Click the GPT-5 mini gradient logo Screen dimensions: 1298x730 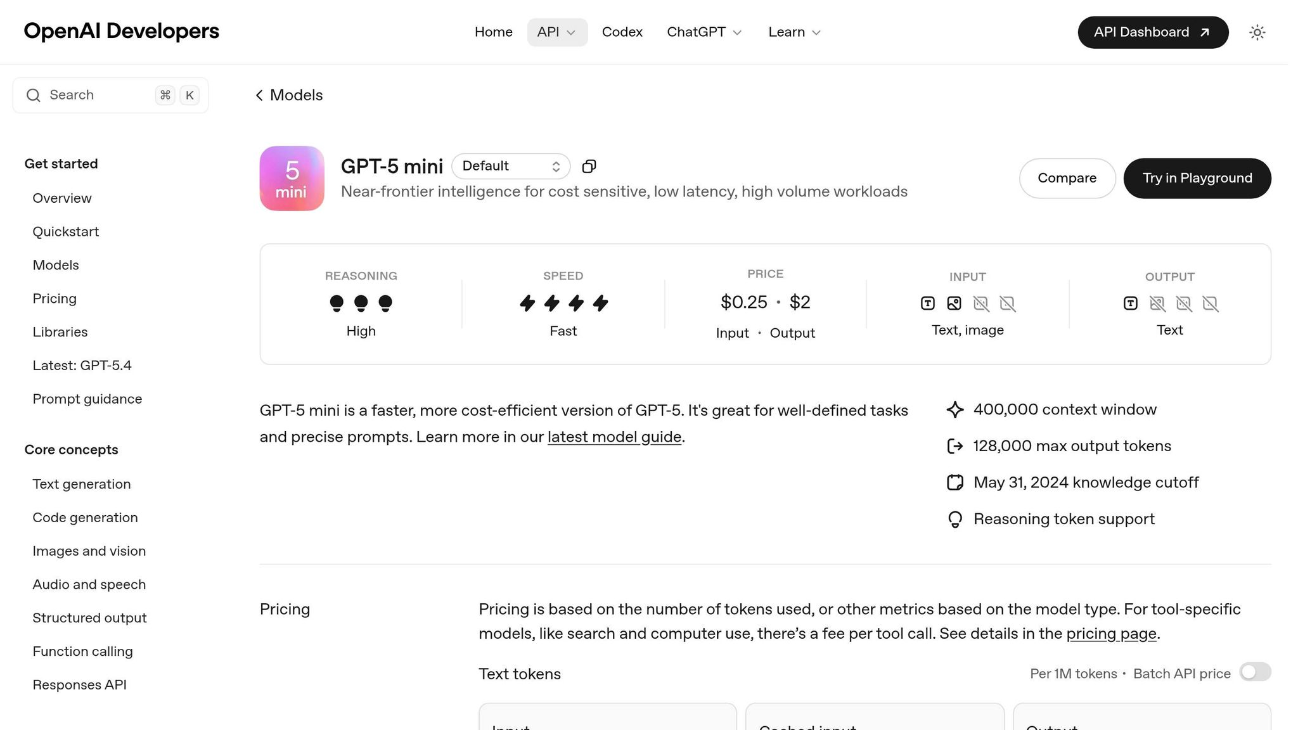[x=292, y=178]
